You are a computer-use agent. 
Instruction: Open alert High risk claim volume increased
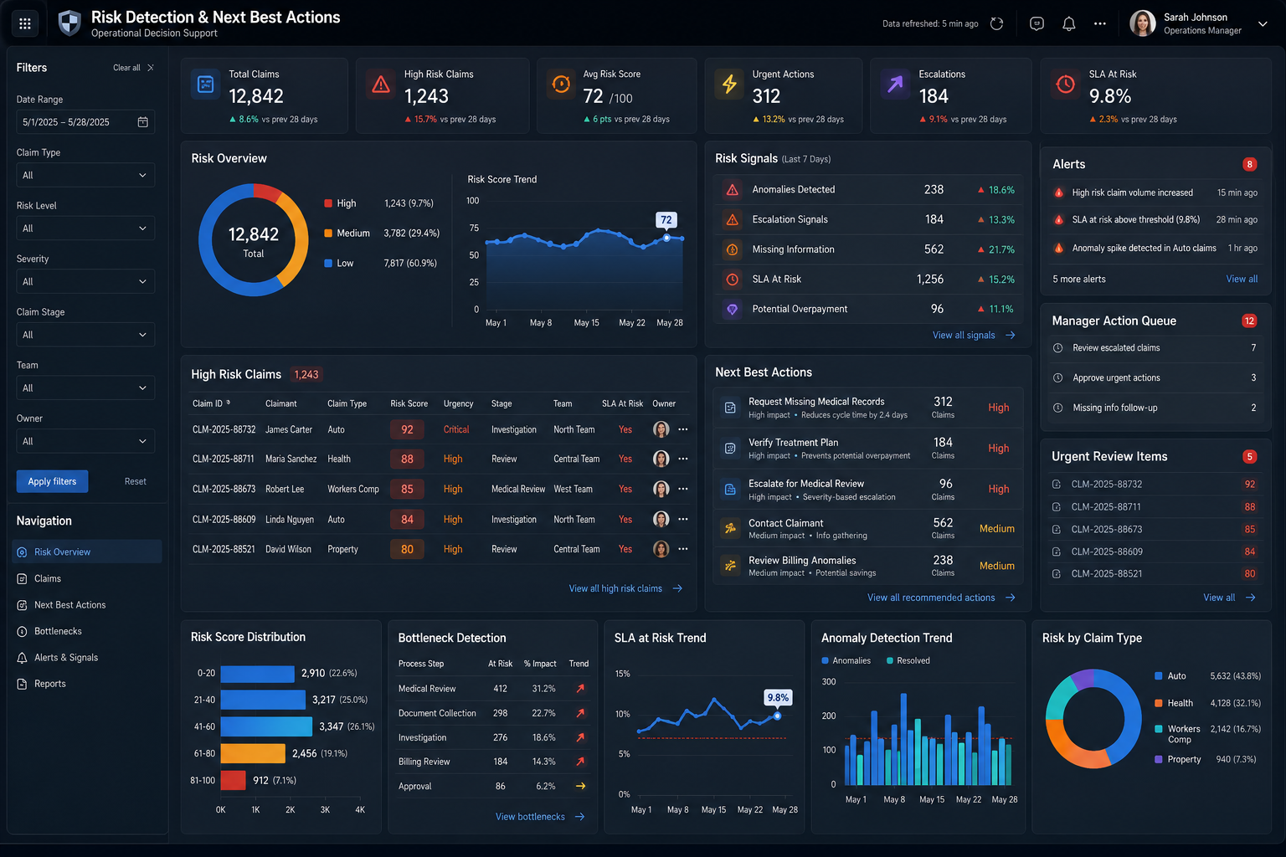click(1155, 192)
